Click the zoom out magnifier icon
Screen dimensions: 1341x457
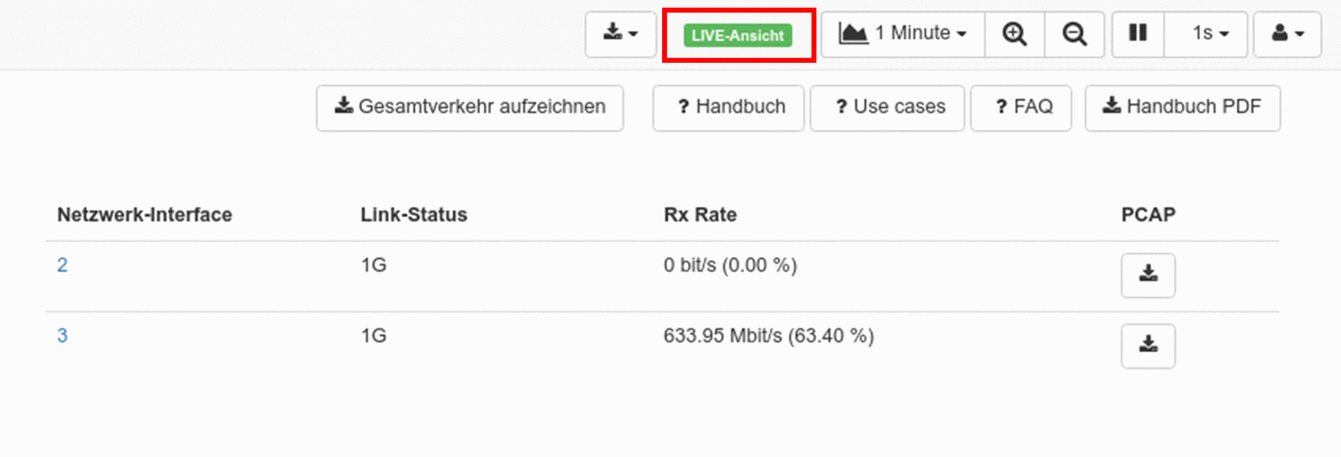tap(1074, 34)
